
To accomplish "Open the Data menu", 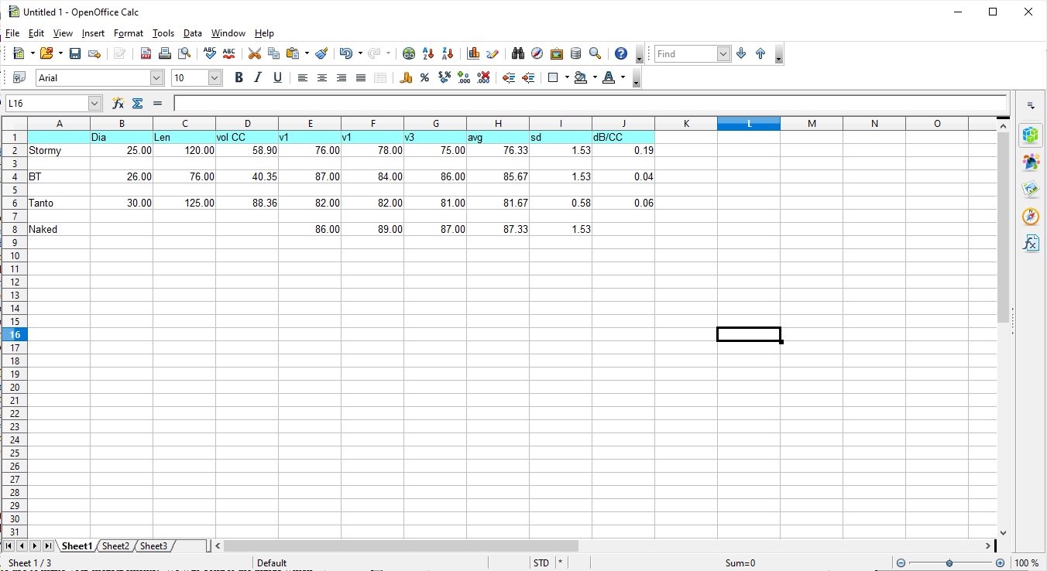I will click(192, 33).
